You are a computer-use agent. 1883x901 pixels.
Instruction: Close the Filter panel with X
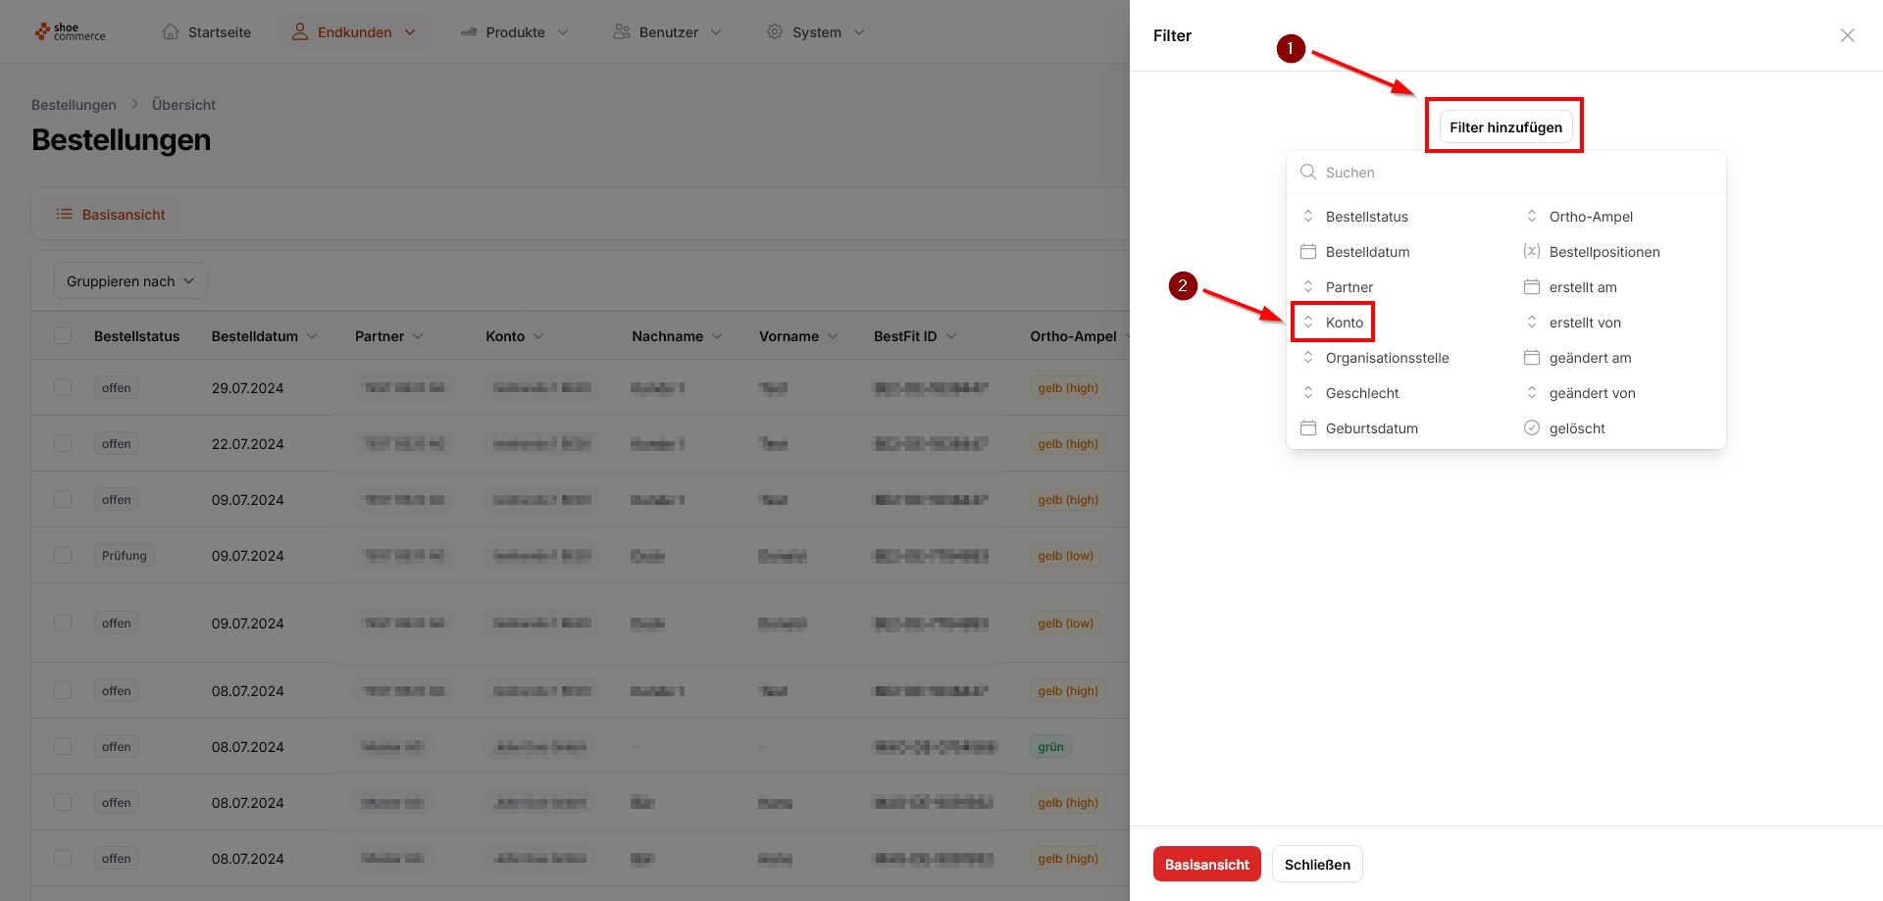1848,35
